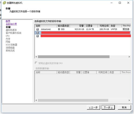
Task: Select the datastore1 row
Action: click(x=83, y=29)
